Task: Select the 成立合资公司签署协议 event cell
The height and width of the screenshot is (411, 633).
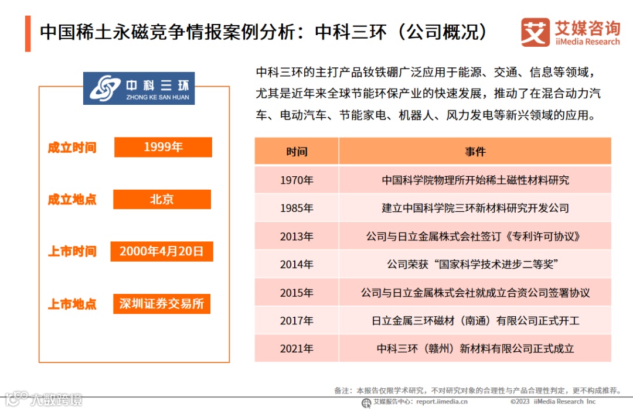Action: click(475, 292)
